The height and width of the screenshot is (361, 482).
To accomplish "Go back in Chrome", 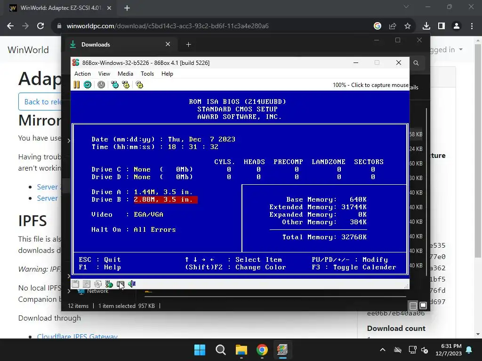I will [10, 26].
